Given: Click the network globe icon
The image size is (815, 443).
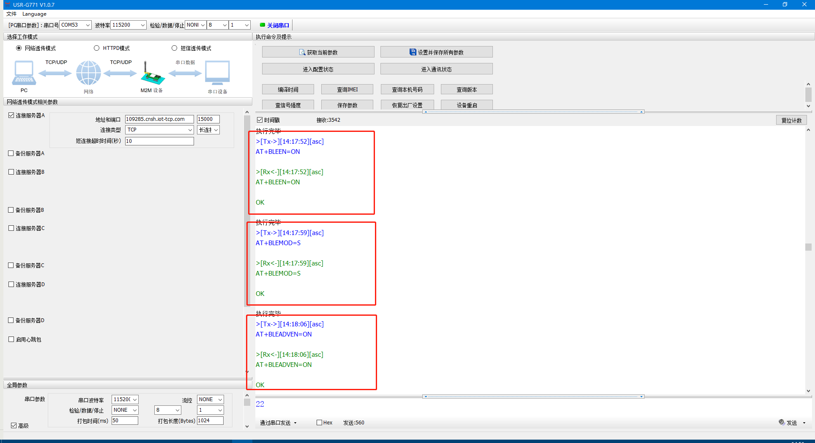Looking at the screenshot, I should click(88, 73).
